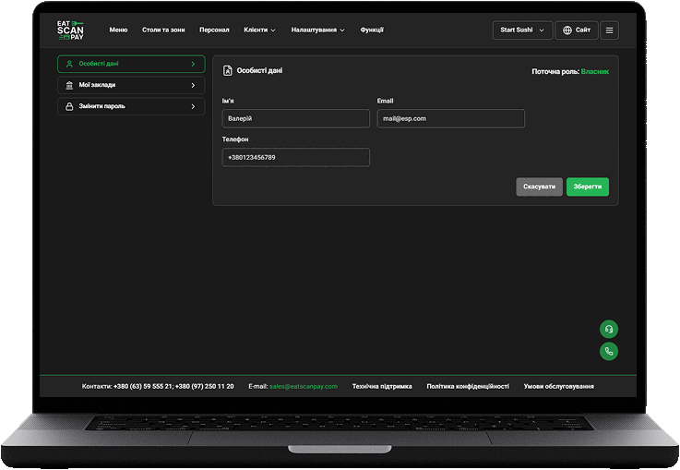Open the Технічна підтримка footer link

tap(382, 386)
